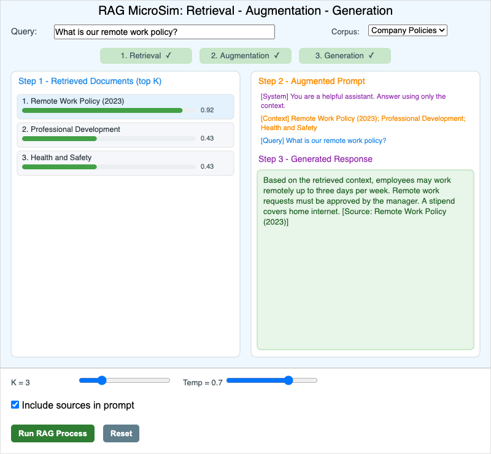Screen dimensions: 491x454
Task: Click the Step 3 Generated Response heading
Action: [x=315, y=159]
